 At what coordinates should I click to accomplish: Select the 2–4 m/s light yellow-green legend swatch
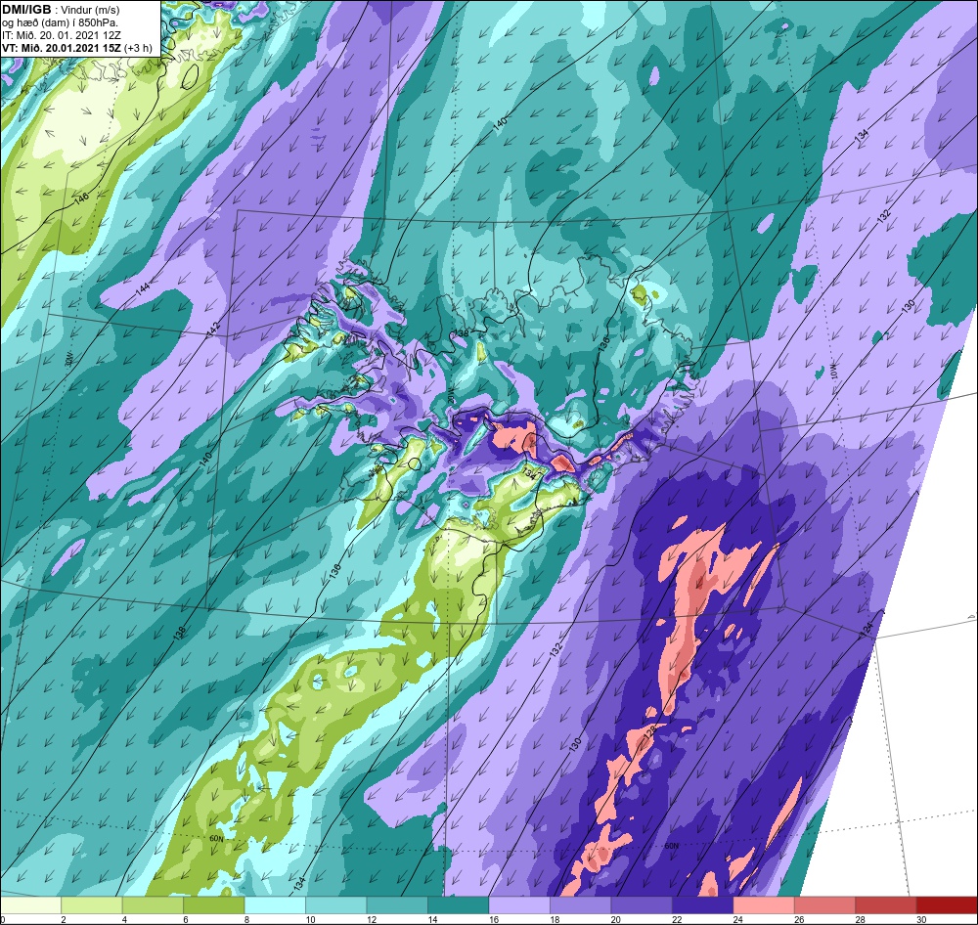92,905
